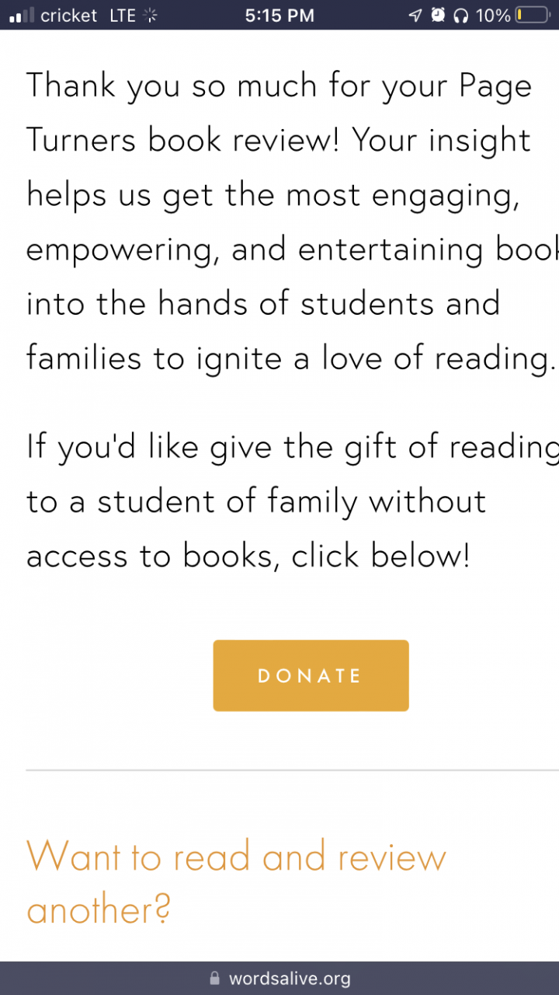559x995 pixels.
Task: Tap the cricket carrier label
Action: pyautogui.click(x=69, y=15)
